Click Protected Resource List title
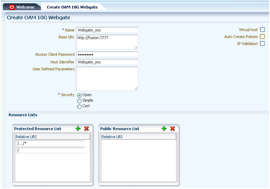Viewport: 270px width, 189px height. [x=37, y=129]
